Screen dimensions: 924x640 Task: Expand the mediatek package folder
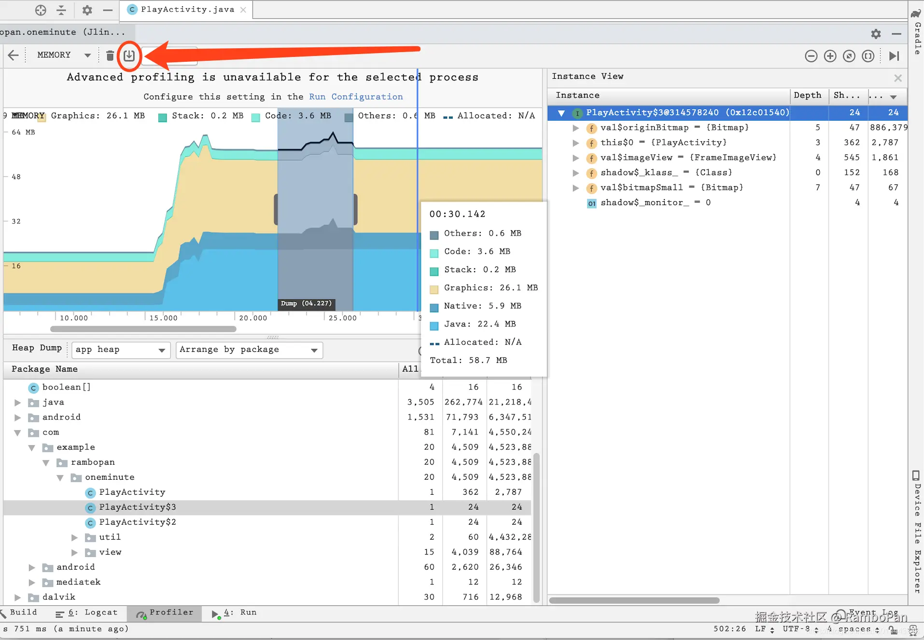click(x=32, y=582)
